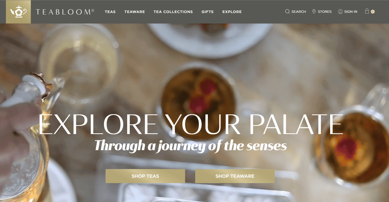The width and height of the screenshot is (389, 202).
Task: Expand the TEA COLLECTIONS menu
Action: tap(173, 12)
